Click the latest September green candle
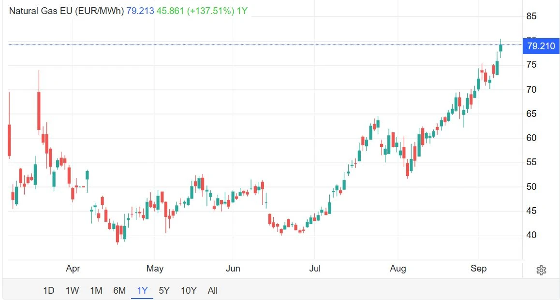Image resolution: width=560 pixels, height=300 pixels. tap(501, 48)
